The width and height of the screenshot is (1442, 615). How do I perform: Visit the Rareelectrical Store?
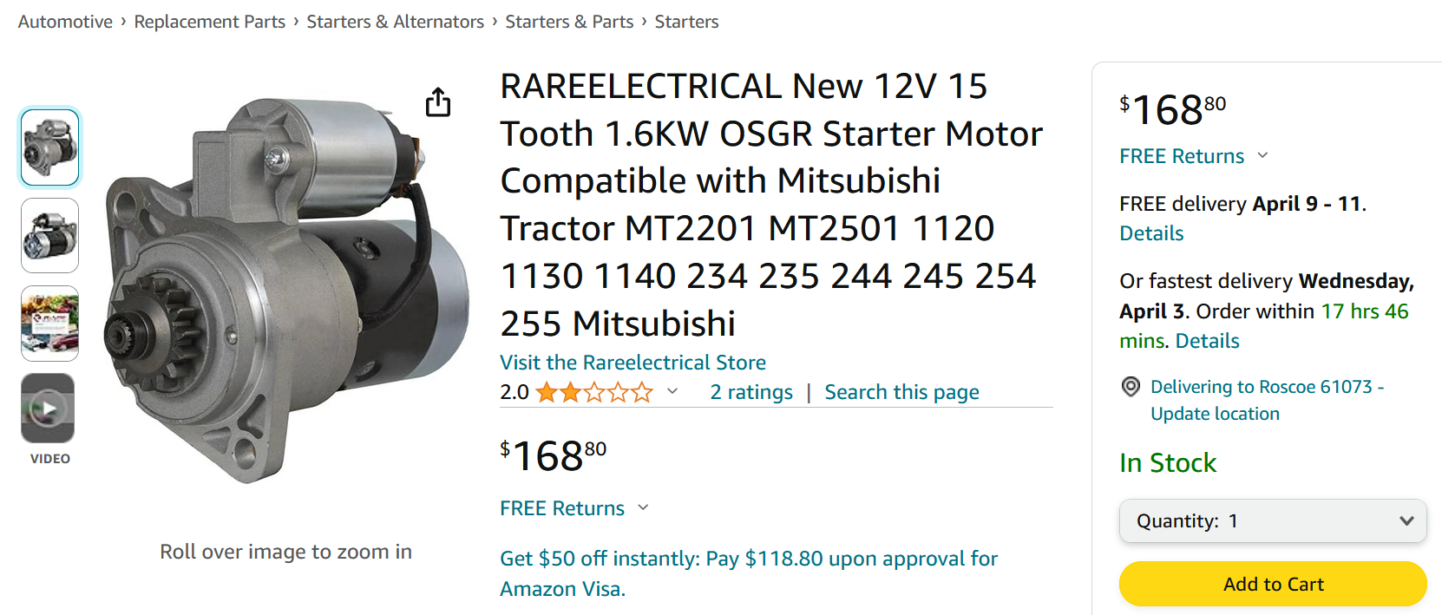633,363
